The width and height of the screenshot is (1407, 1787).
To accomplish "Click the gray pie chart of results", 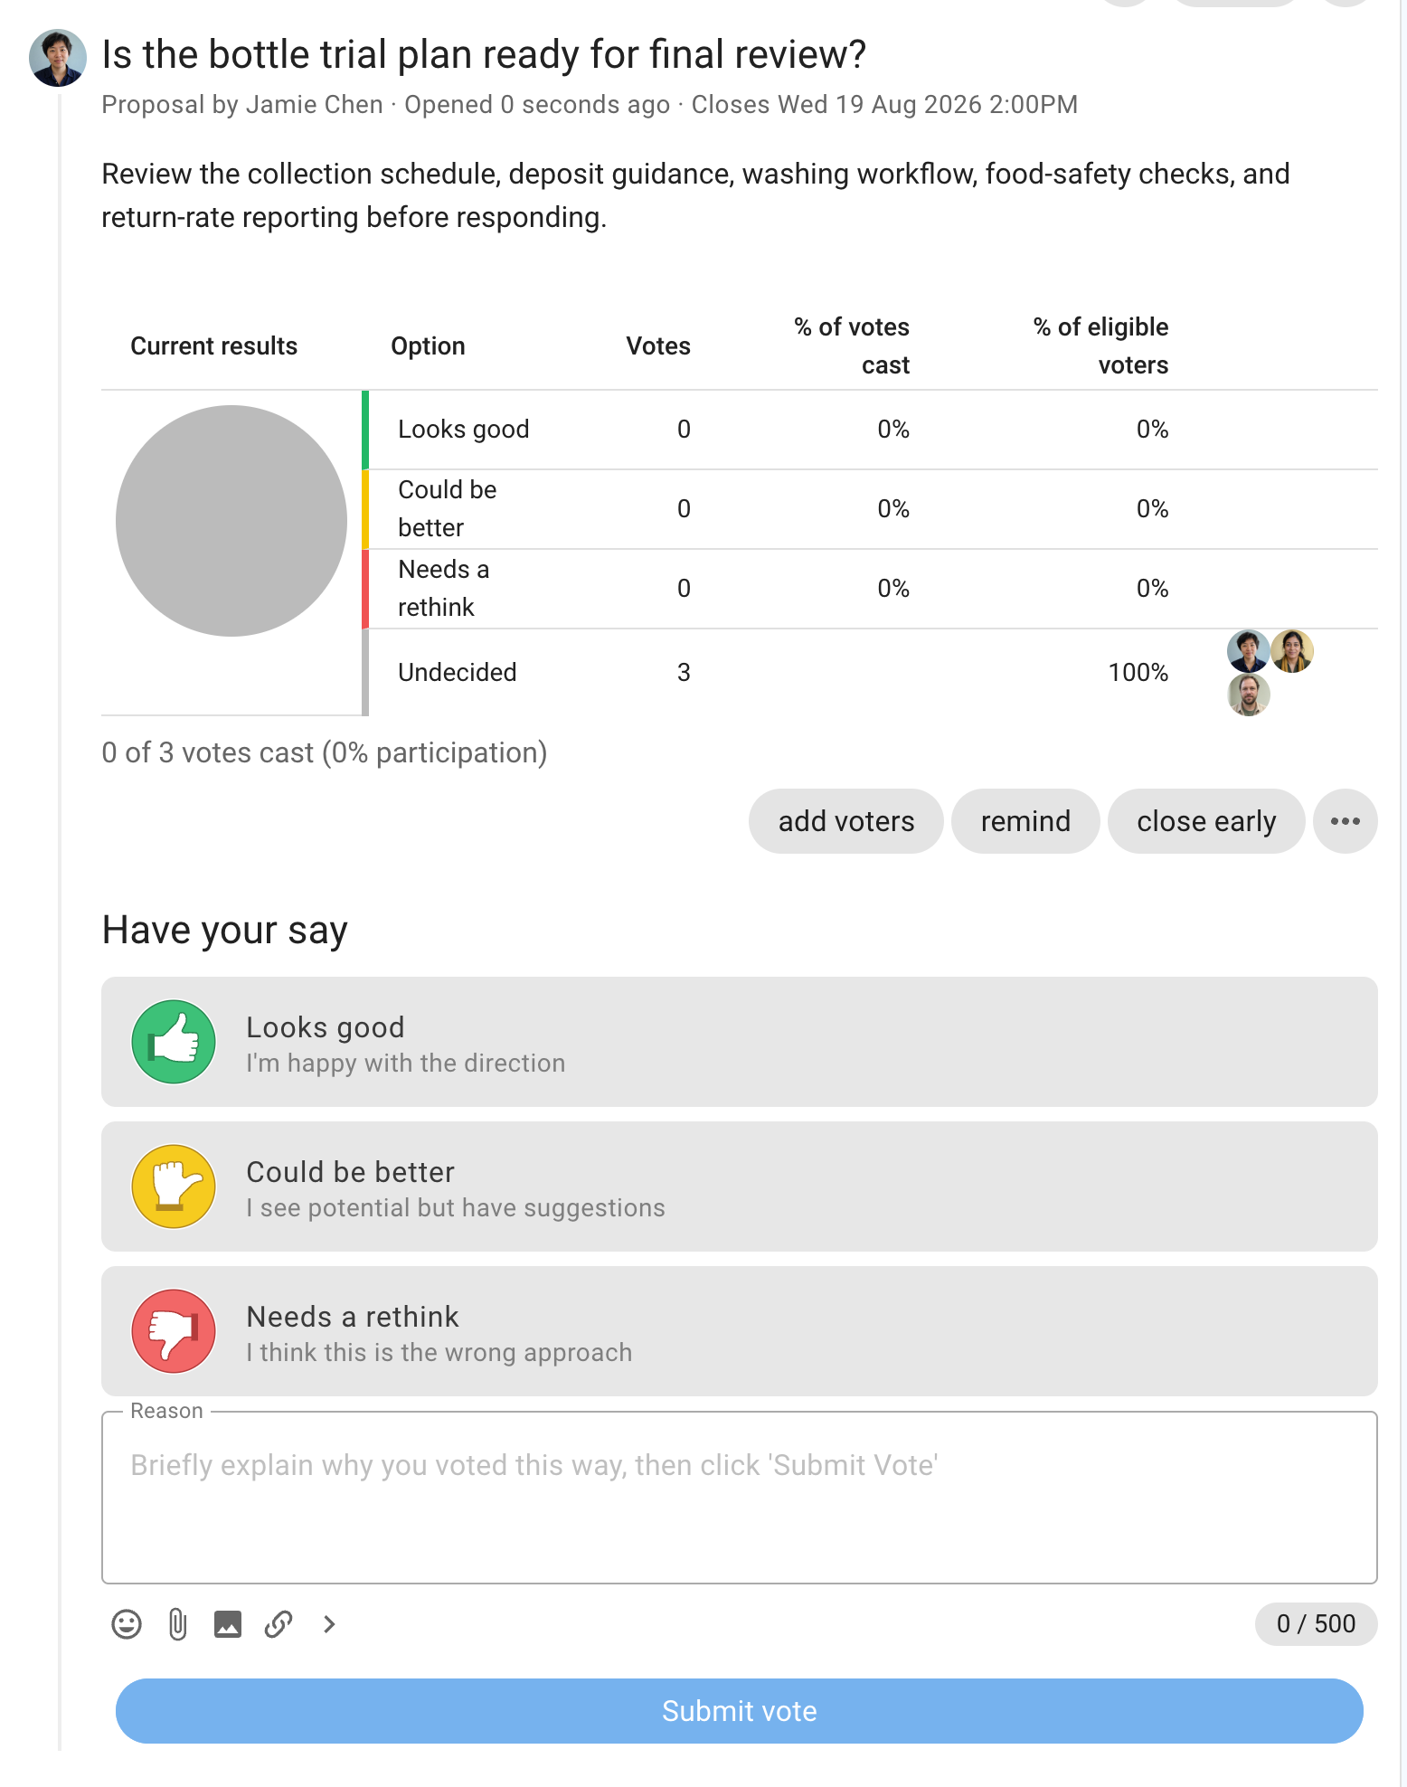I will (x=231, y=521).
